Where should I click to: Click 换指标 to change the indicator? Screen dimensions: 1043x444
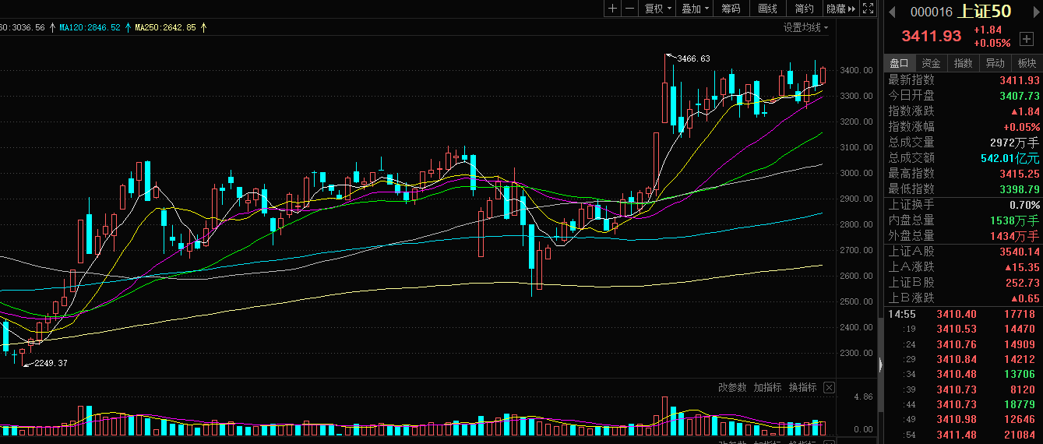pyautogui.click(x=802, y=387)
